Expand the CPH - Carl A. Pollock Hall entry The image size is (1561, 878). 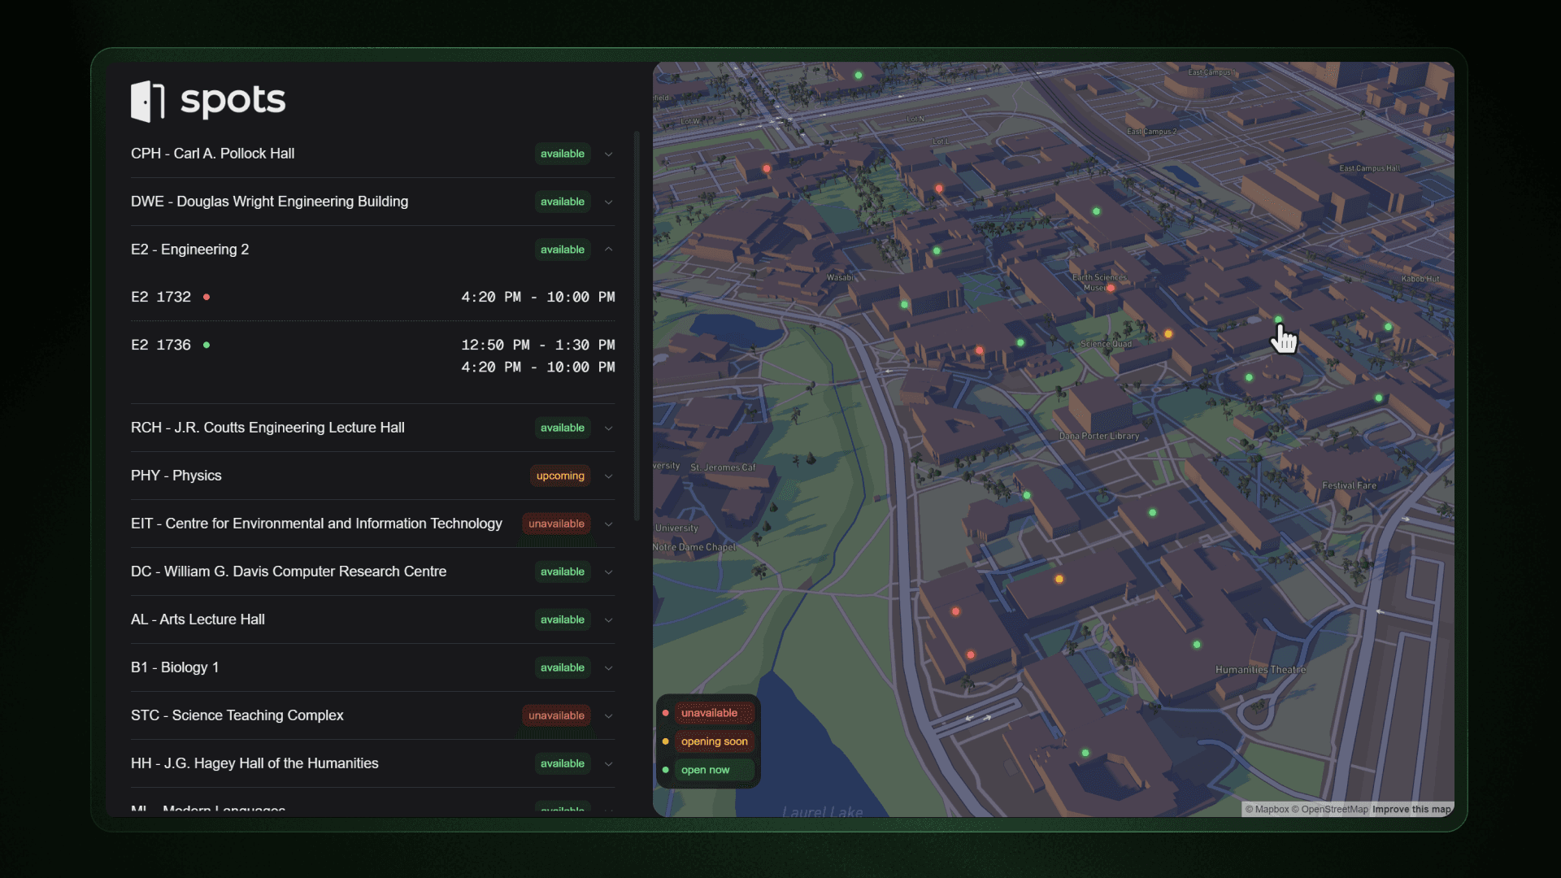pos(608,154)
